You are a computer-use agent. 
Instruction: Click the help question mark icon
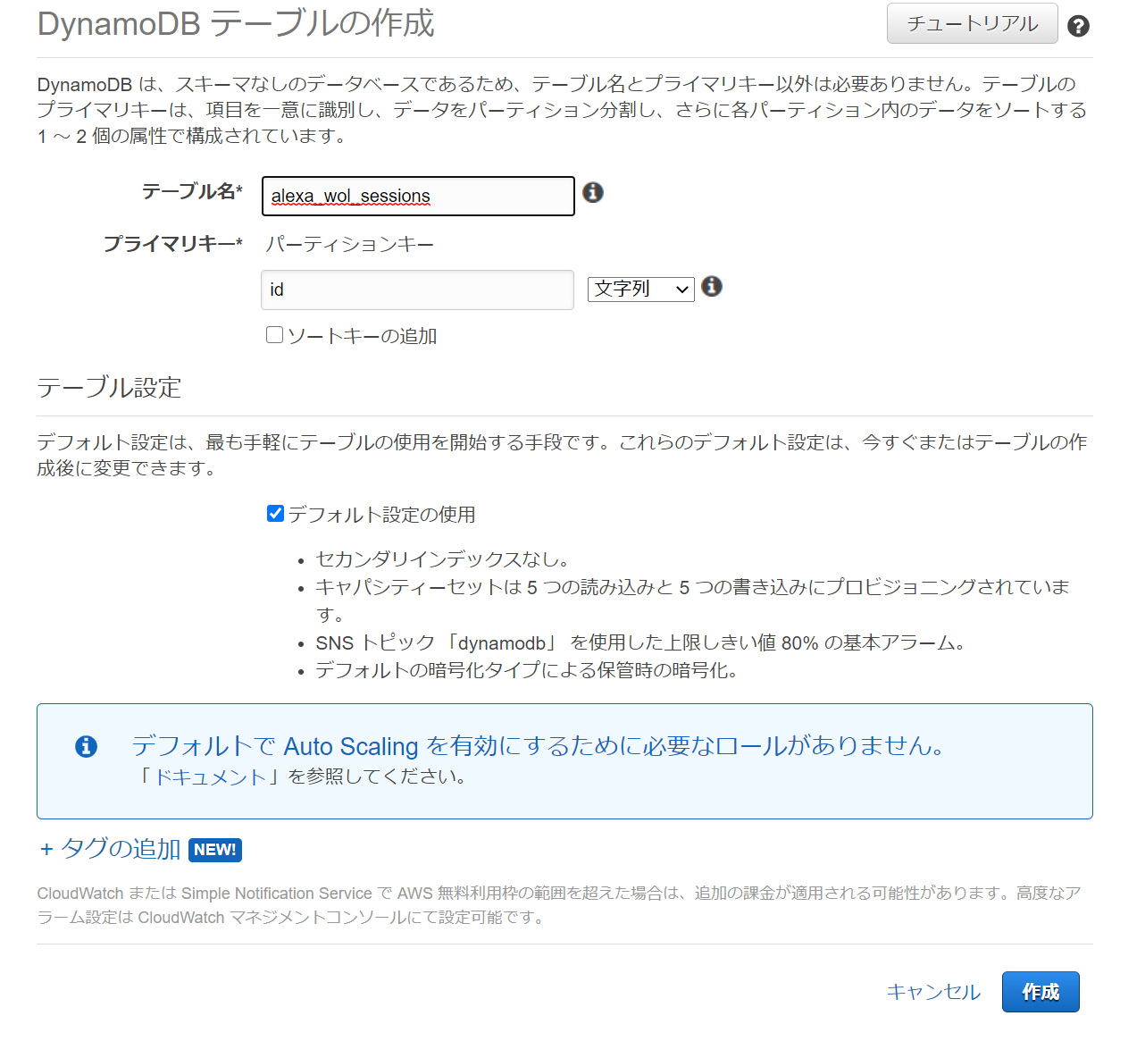pos(1078,26)
